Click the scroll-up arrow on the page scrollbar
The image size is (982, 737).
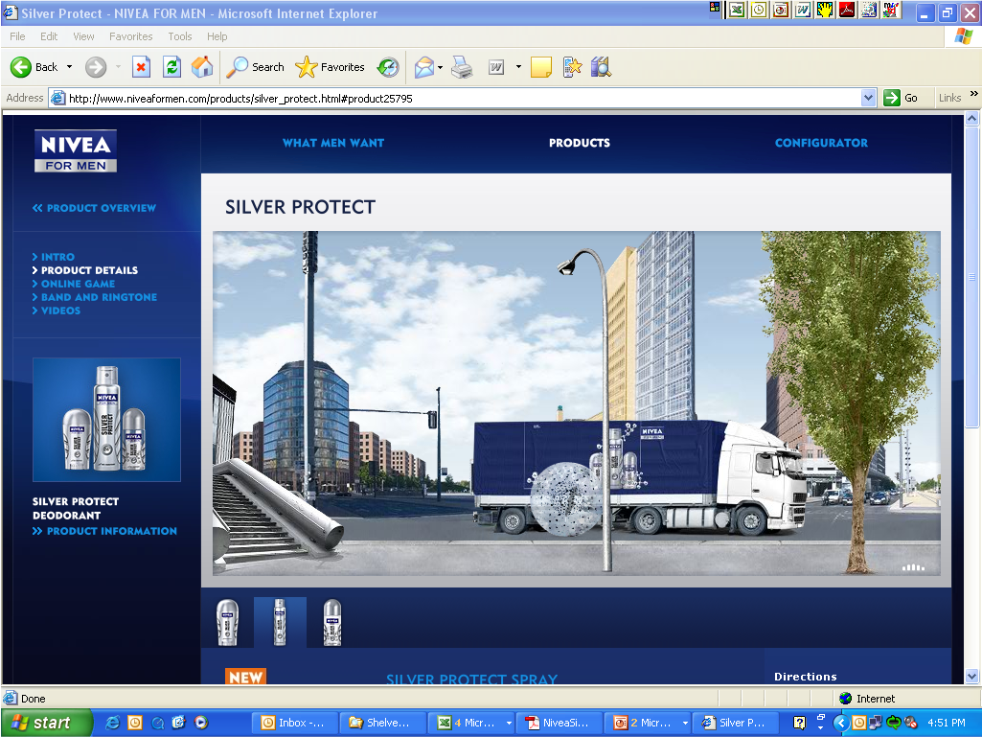coord(972,119)
